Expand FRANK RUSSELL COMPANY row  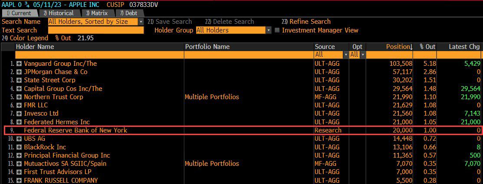pyautogui.click(x=19, y=180)
